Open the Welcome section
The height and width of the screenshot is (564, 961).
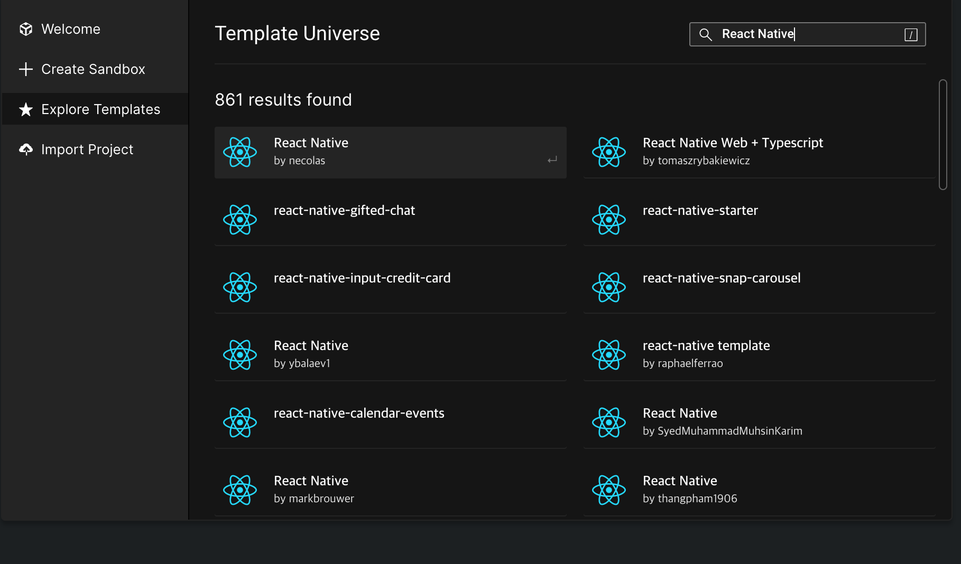tap(95, 29)
